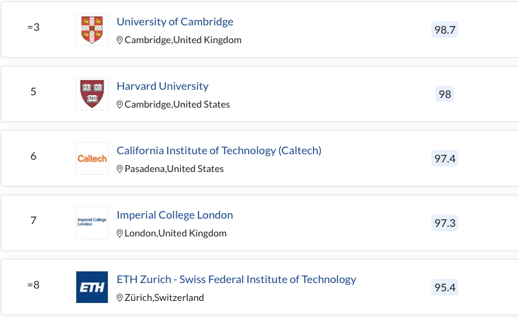518x318 pixels.
Task: Click the location pin beside Zürich, Switzerland
Action: (x=120, y=297)
